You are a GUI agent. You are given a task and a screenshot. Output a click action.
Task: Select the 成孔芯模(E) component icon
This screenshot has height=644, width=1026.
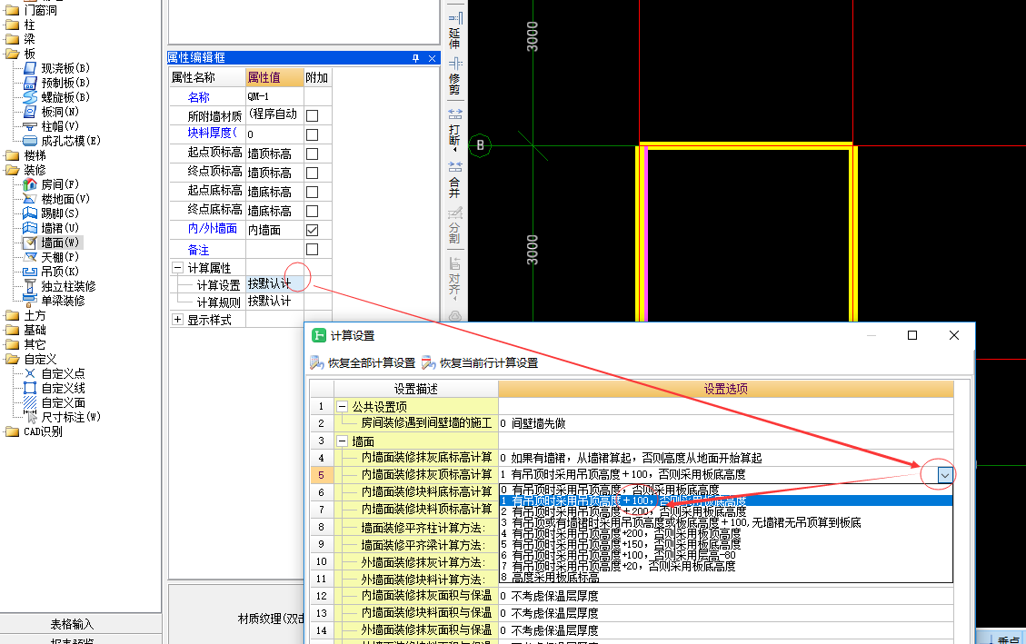[x=30, y=141]
